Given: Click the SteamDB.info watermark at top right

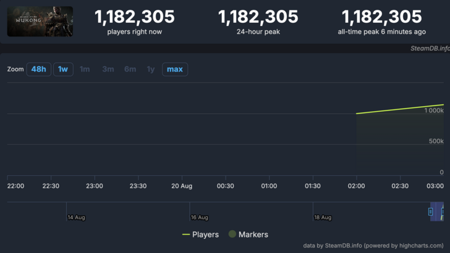Looking at the screenshot, I should pos(429,48).
